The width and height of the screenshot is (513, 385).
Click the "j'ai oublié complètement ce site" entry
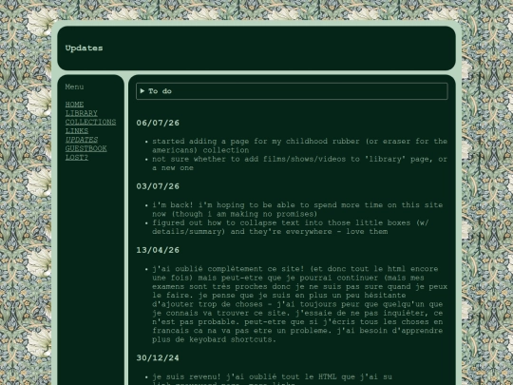[x=299, y=304]
